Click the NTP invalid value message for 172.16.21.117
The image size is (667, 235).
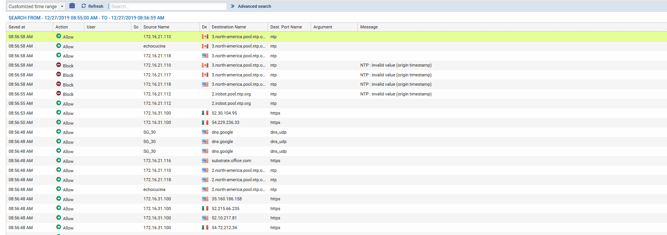pyautogui.click(x=396, y=75)
